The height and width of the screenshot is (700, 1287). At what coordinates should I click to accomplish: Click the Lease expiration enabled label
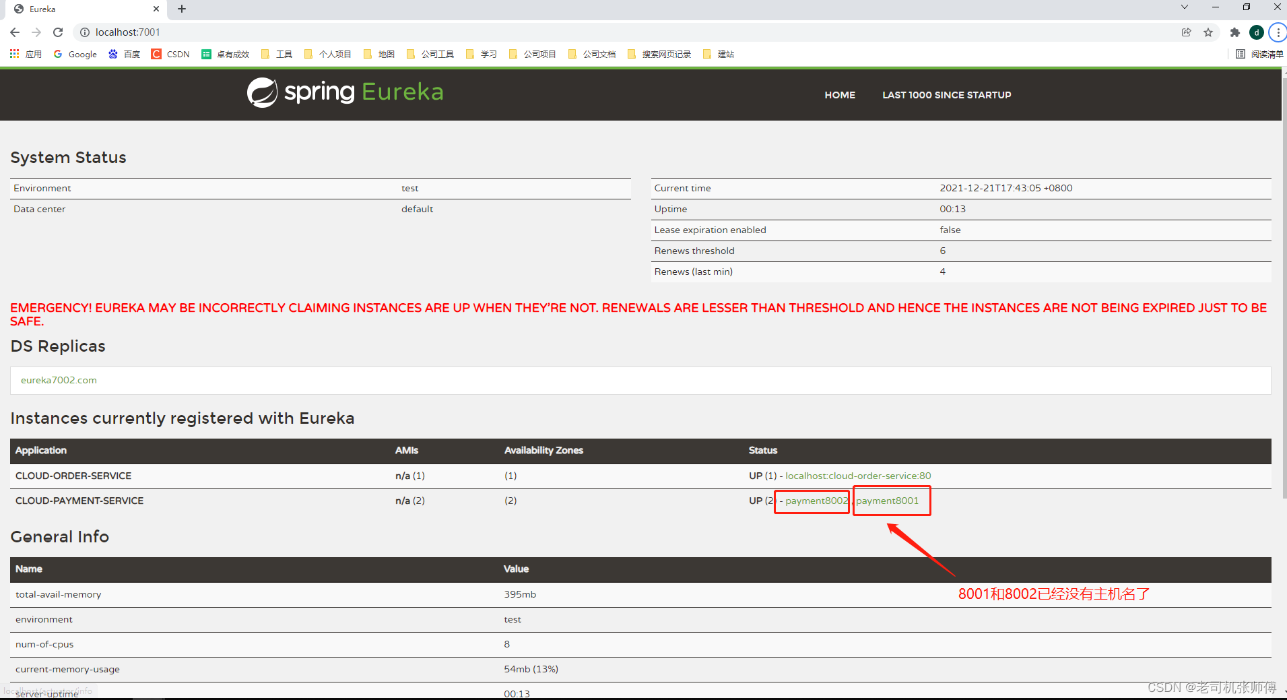pos(710,230)
